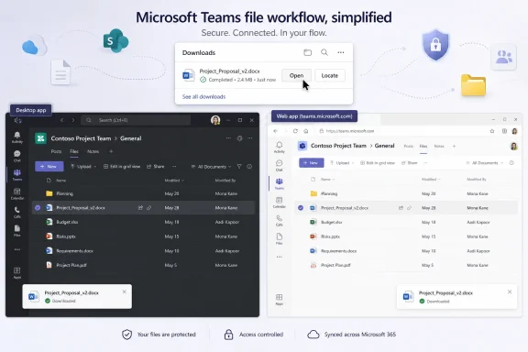This screenshot has width=528, height=352.
Task: Open Planning folder in web app
Action: (329, 193)
